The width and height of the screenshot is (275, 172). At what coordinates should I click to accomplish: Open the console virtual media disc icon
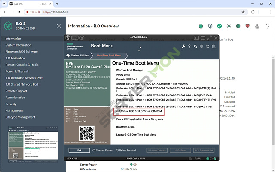(82, 38)
